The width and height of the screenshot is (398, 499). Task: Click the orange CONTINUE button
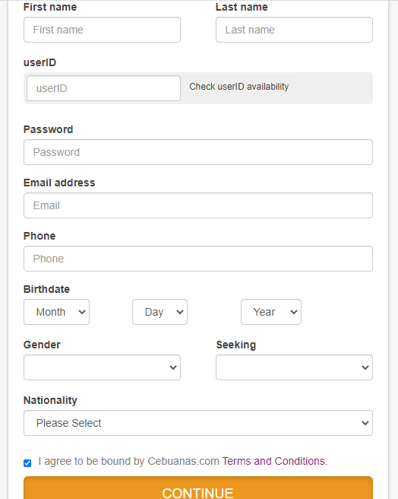[198, 488]
